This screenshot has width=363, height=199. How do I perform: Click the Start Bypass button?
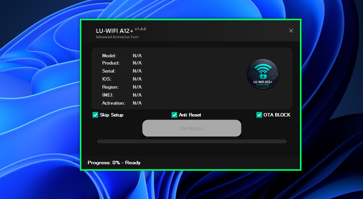(192, 128)
